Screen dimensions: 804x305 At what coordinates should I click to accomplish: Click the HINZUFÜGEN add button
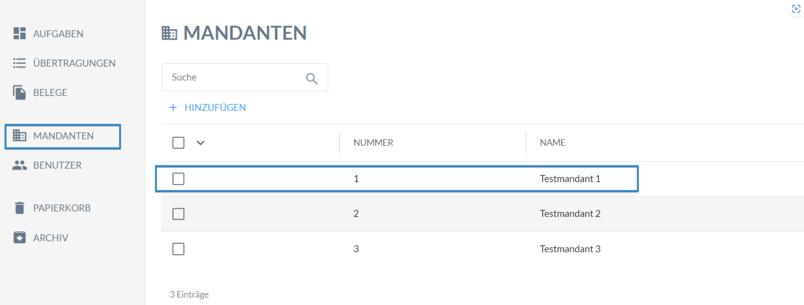click(208, 108)
